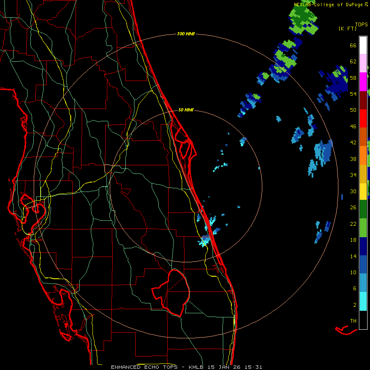Click the magenta 58 kft legend swatch

pyautogui.click(x=363, y=82)
